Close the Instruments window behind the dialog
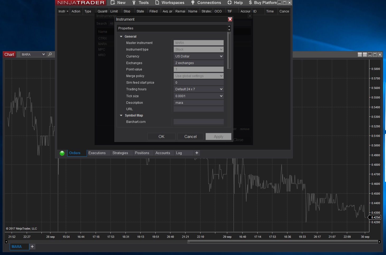This screenshot has height=255, width=386. pos(250,16)
